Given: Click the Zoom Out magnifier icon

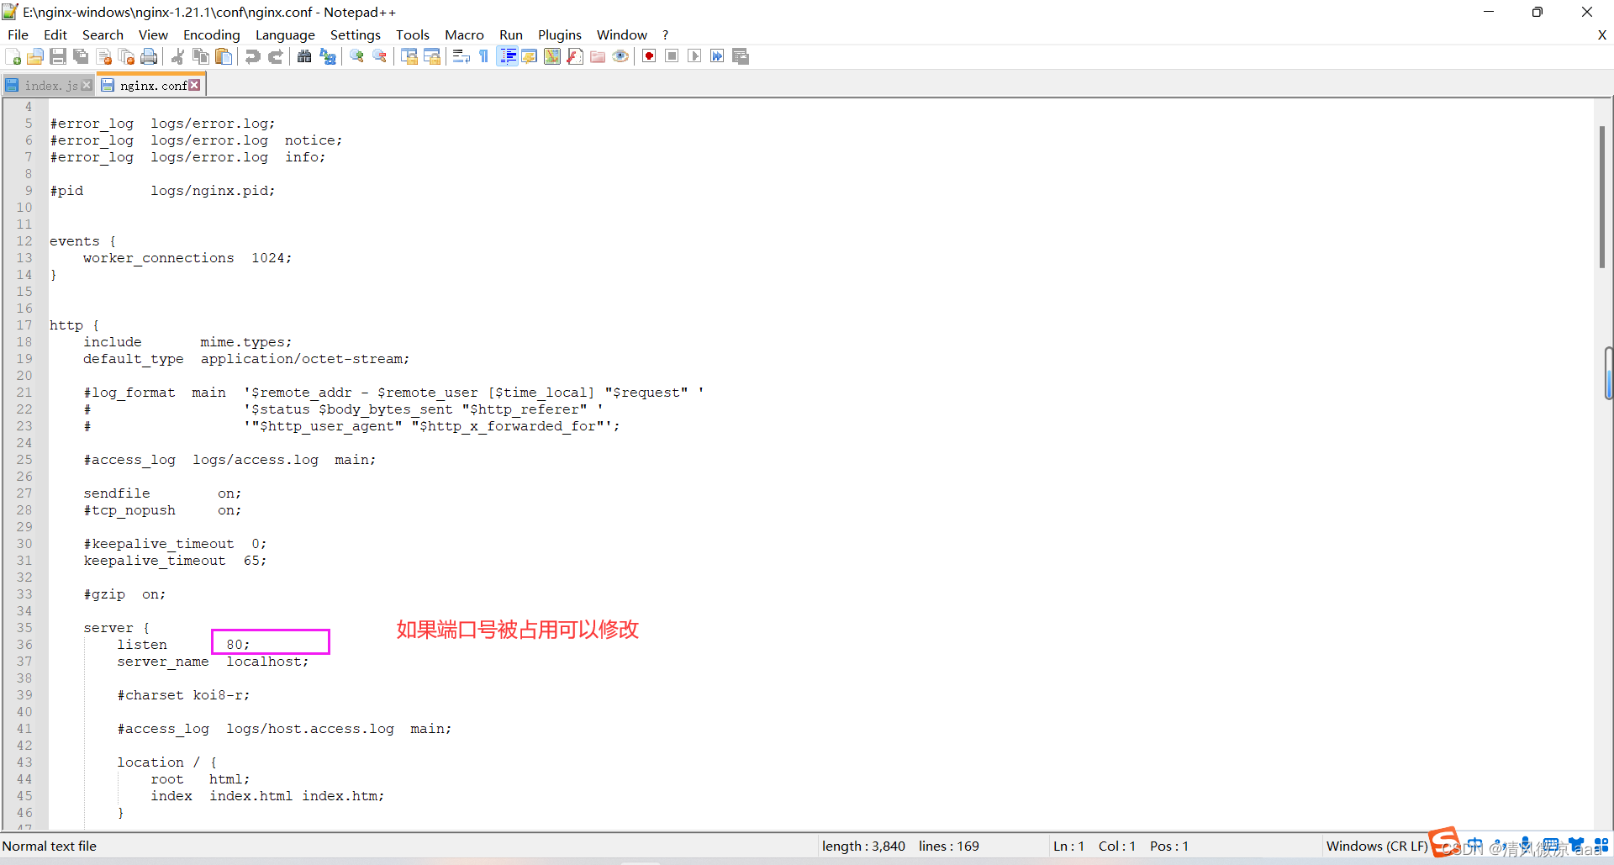Looking at the screenshot, I should tap(380, 56).
